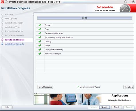
Task: Click the 100% progress bar
Action: [x=85, y=18]
